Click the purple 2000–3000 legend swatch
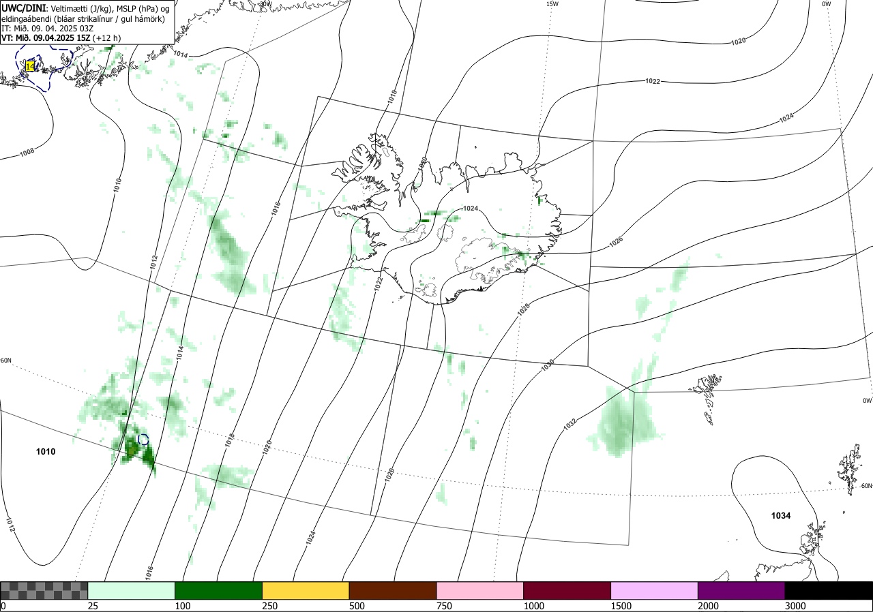873x612 pixels. point(741,590)
